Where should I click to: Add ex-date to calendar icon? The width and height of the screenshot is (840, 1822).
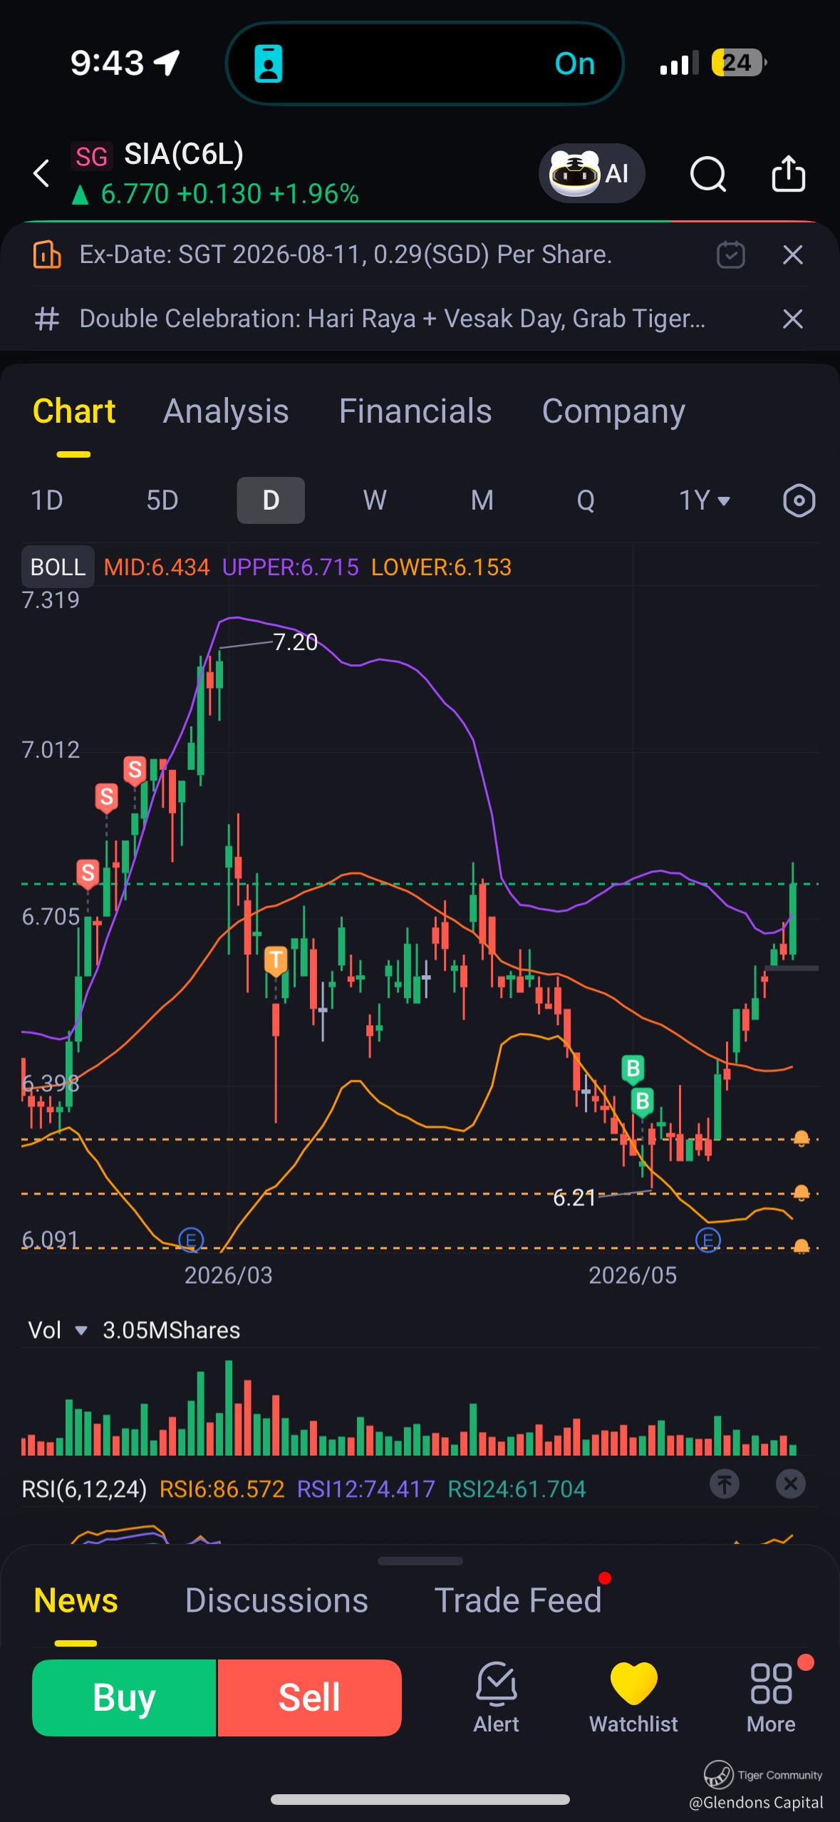point(730,254)
